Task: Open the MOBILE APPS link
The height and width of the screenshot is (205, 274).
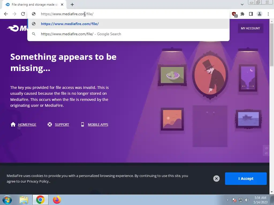Action: tap(98, 125)
